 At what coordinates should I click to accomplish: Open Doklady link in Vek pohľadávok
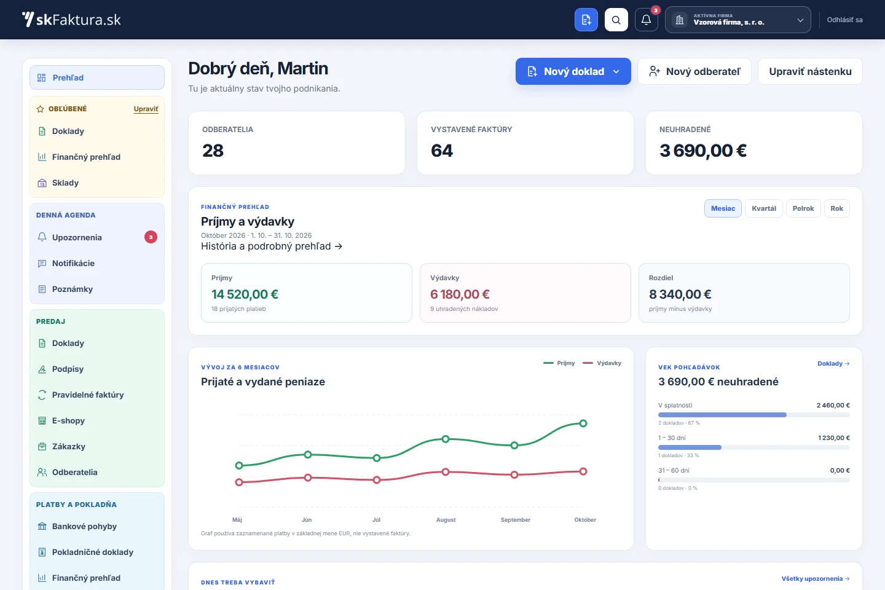pyautogui.click(x=833, y=363)
